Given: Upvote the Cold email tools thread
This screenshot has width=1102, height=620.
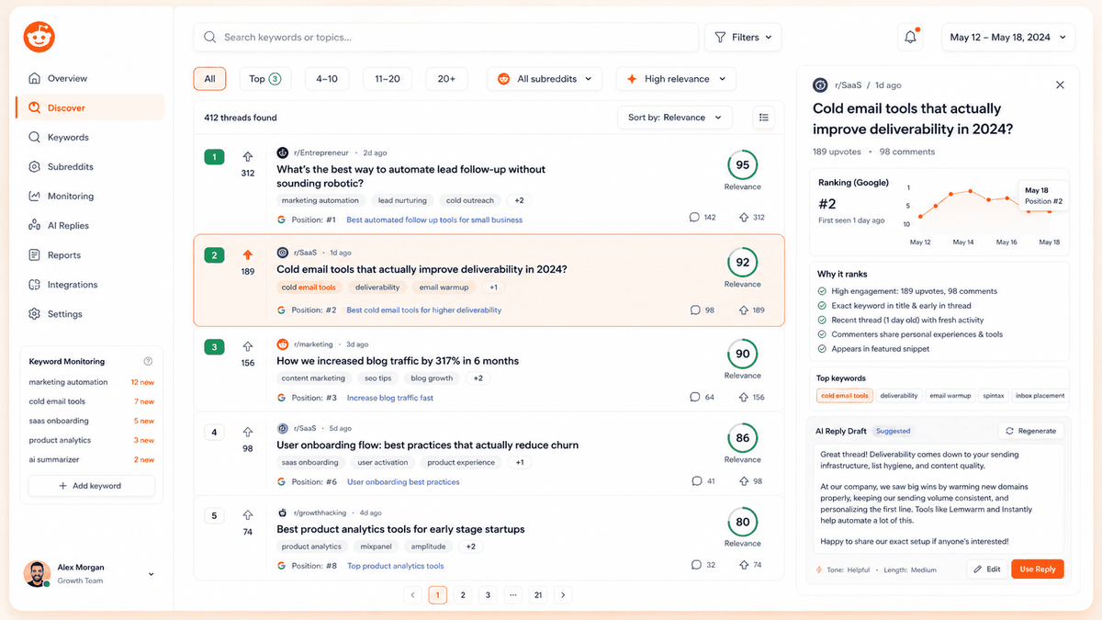Looking at the screenshot, I should pos(248,255).
